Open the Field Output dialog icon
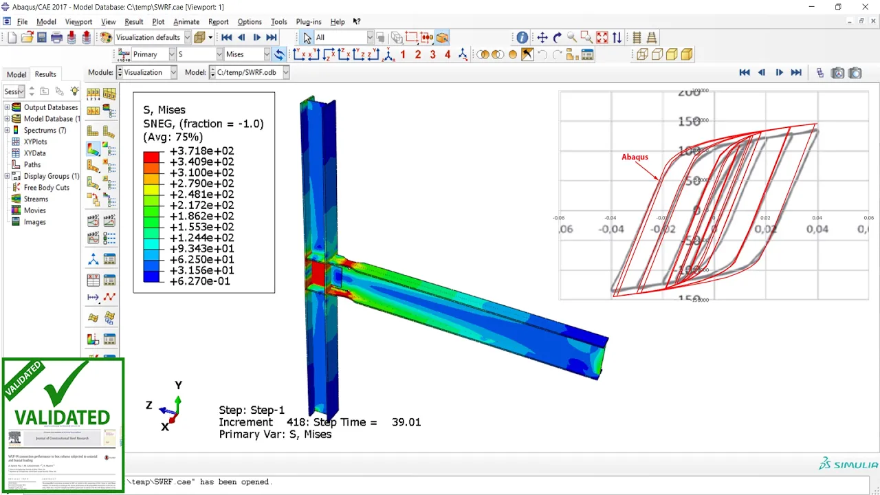880x495 pixels. click(x=124, y=54)
